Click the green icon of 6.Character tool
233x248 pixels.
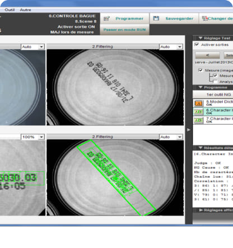click(198, 111)
